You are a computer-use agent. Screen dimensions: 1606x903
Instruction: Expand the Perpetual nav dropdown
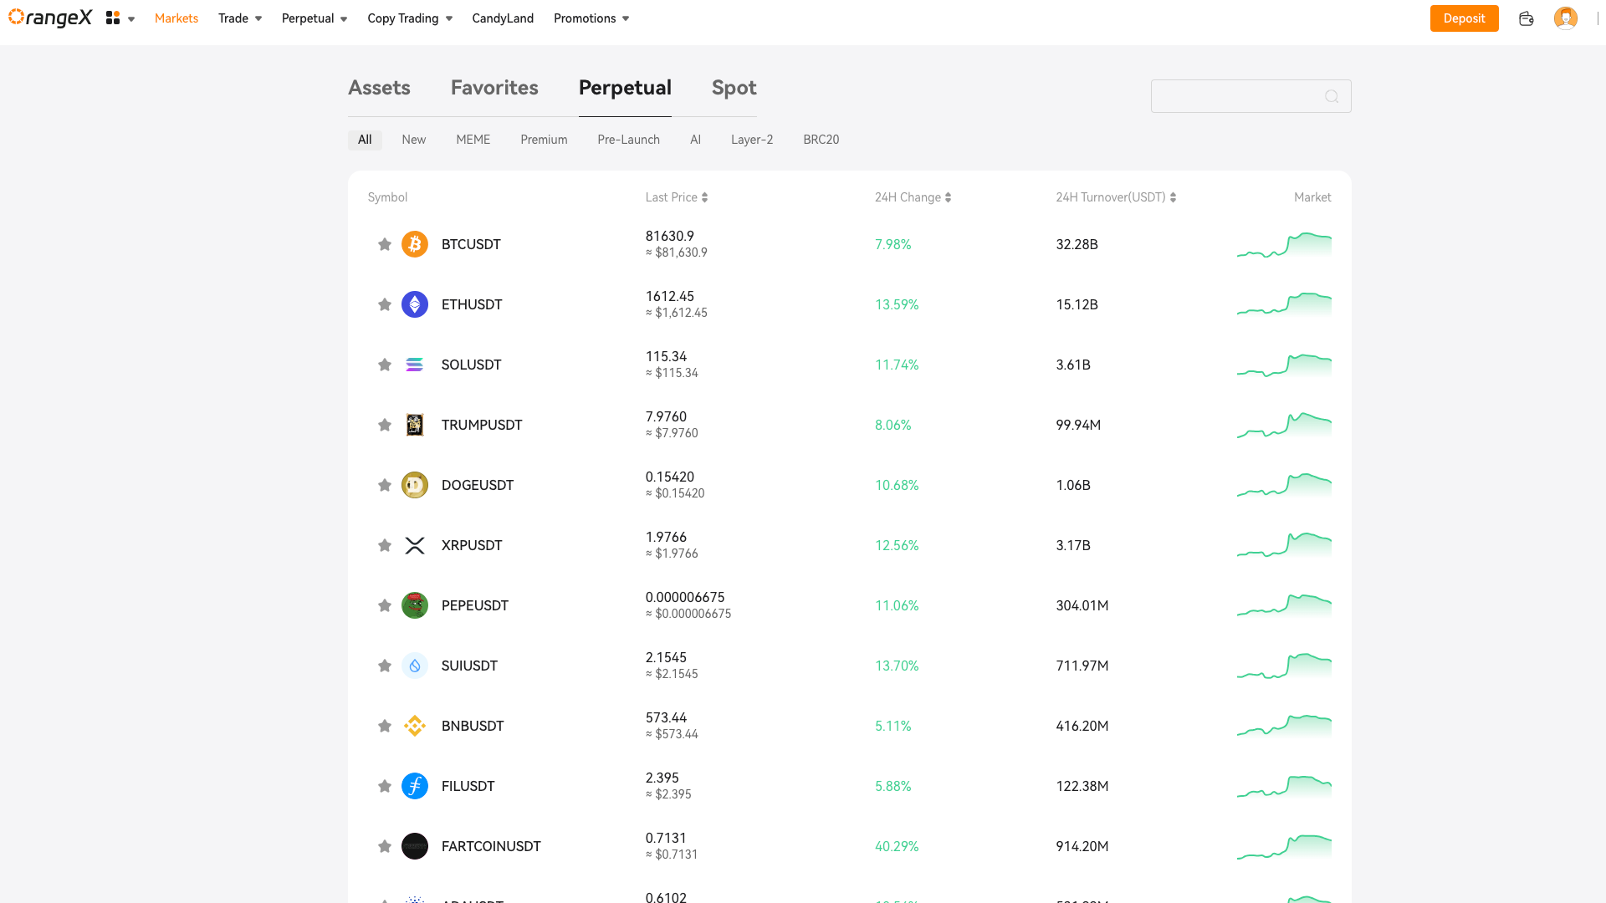tap(315, 18)
